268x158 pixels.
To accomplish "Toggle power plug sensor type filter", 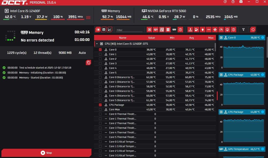I will pyautogui.click(x=203, y=30).
